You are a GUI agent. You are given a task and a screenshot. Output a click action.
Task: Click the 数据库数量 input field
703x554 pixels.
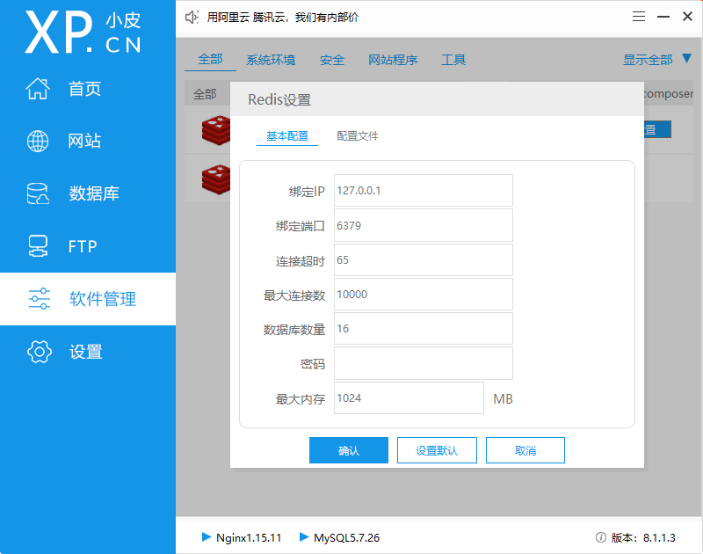point(424,328)
